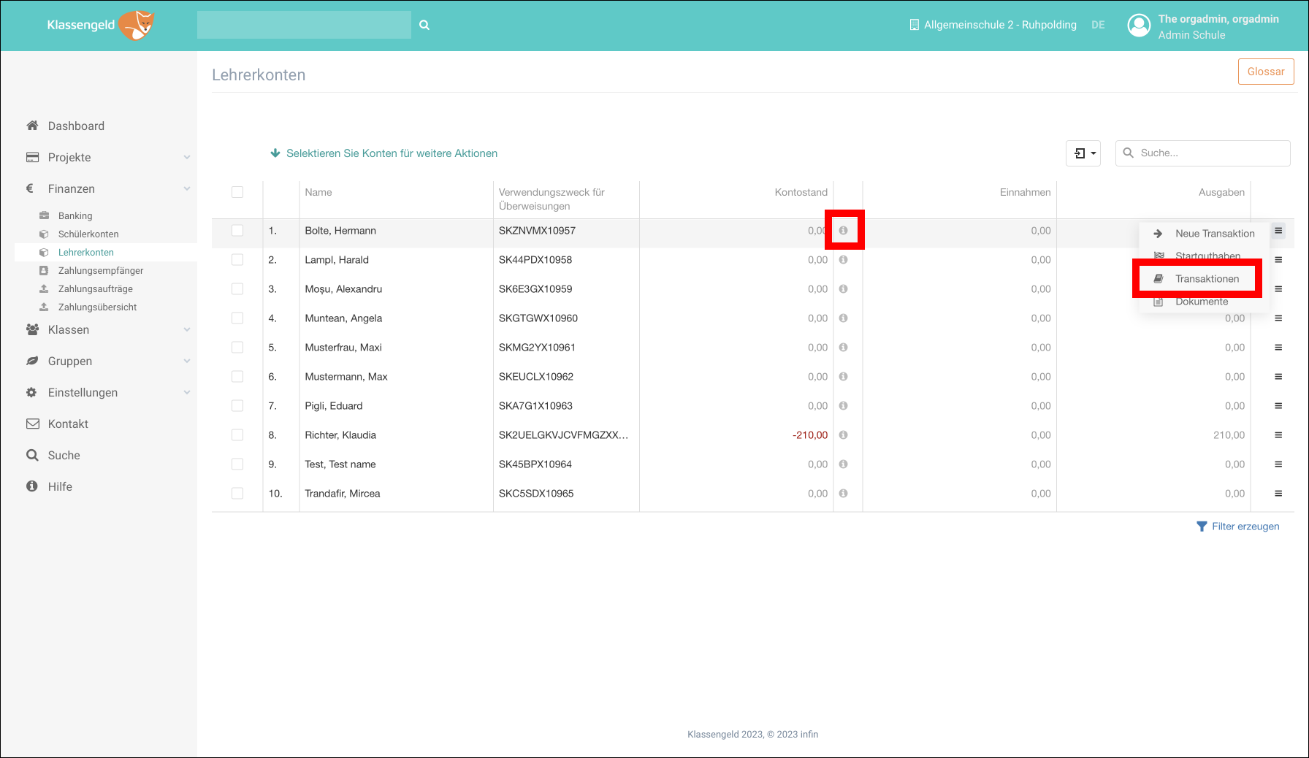Open Banking in the sidebar
The height and width of the screenshot is (758, 1309).
coord(75,215)
